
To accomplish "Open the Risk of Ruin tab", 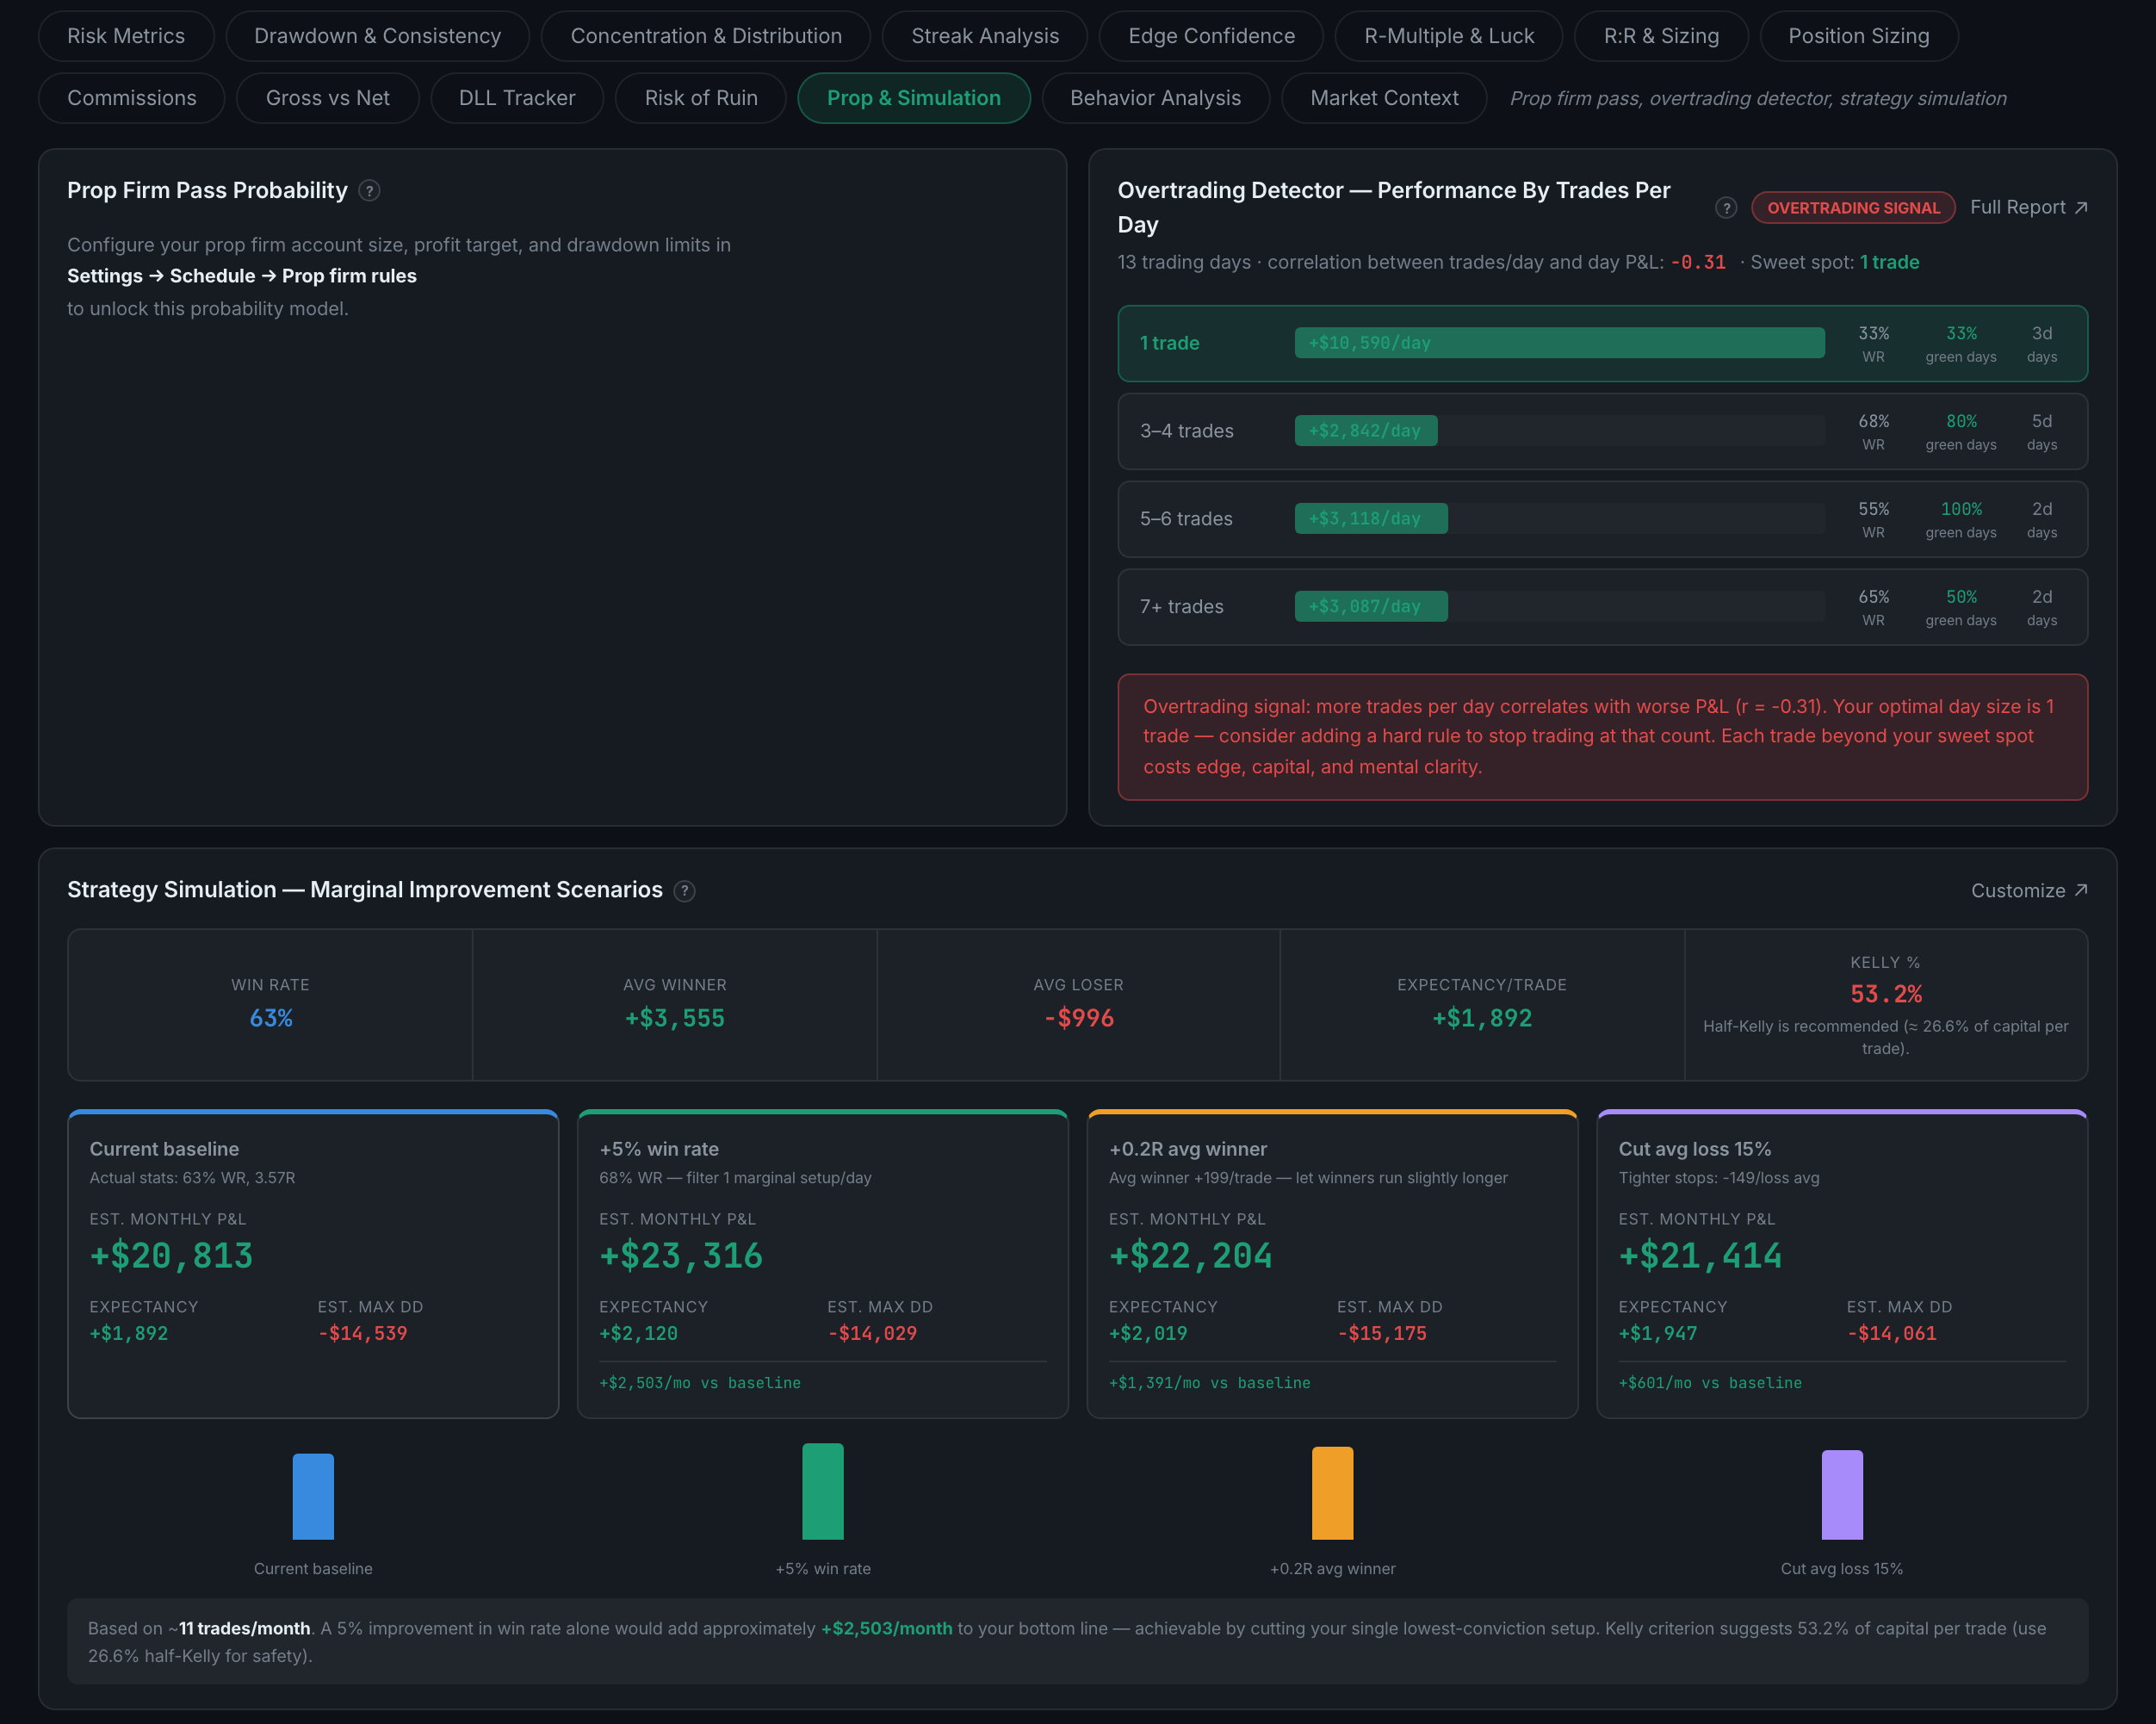I will (x=701, y=98).
